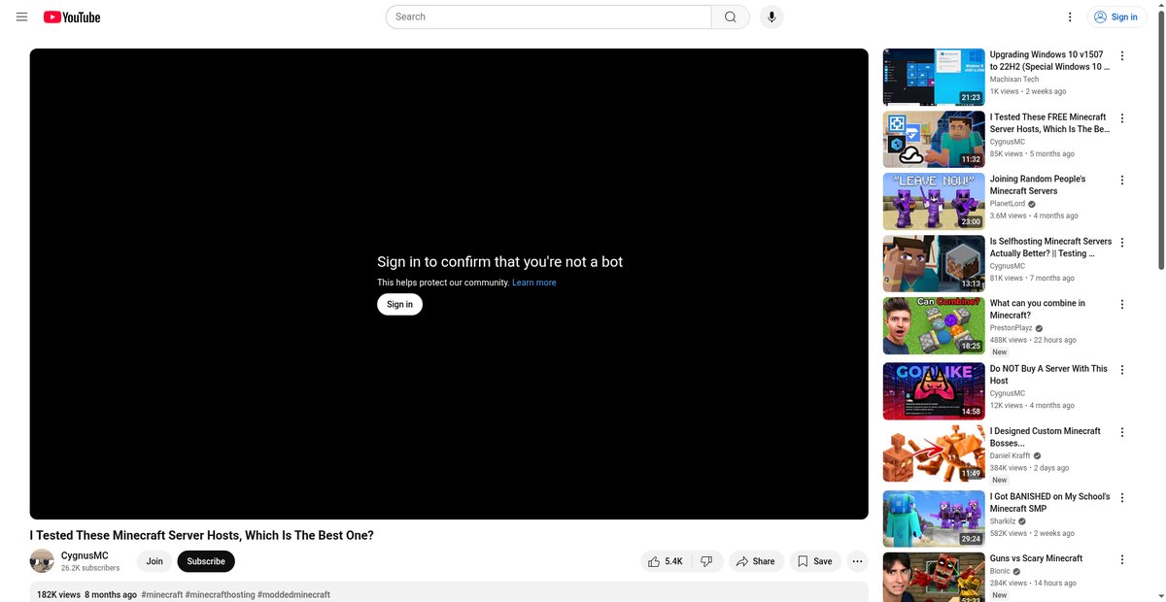Open What can you combine thumbnail
This screenshot has width=1166, height=602.
[x=934, y=325]
